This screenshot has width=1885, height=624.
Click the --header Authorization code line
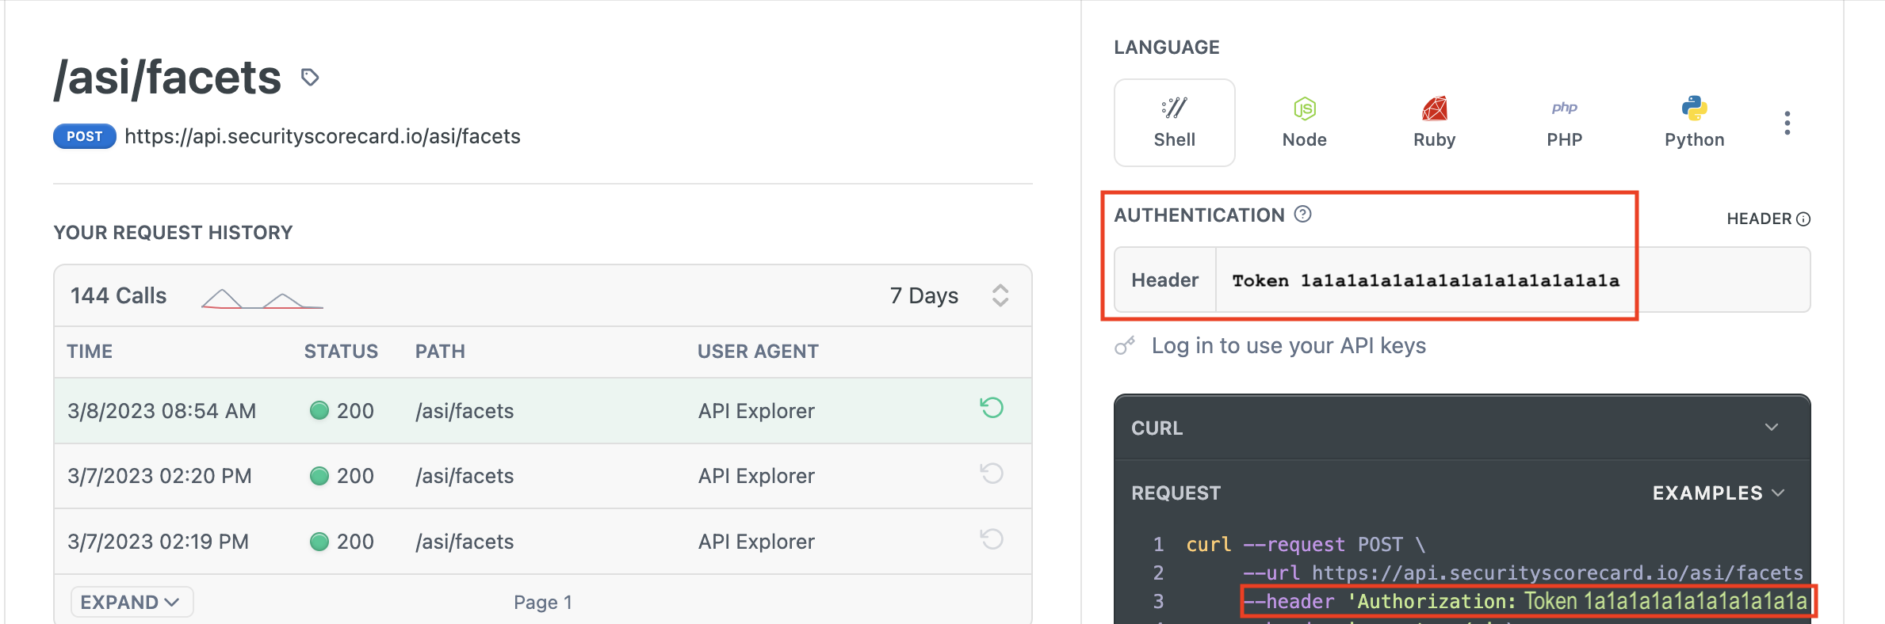coord(1524,602)
